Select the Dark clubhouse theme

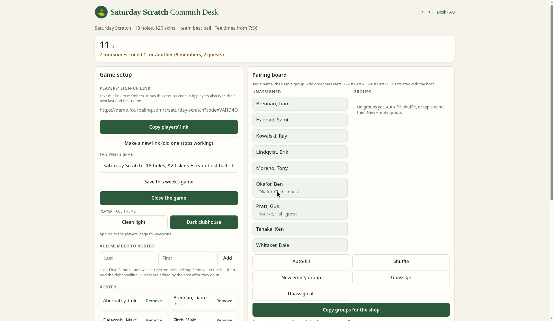[204, 222]
